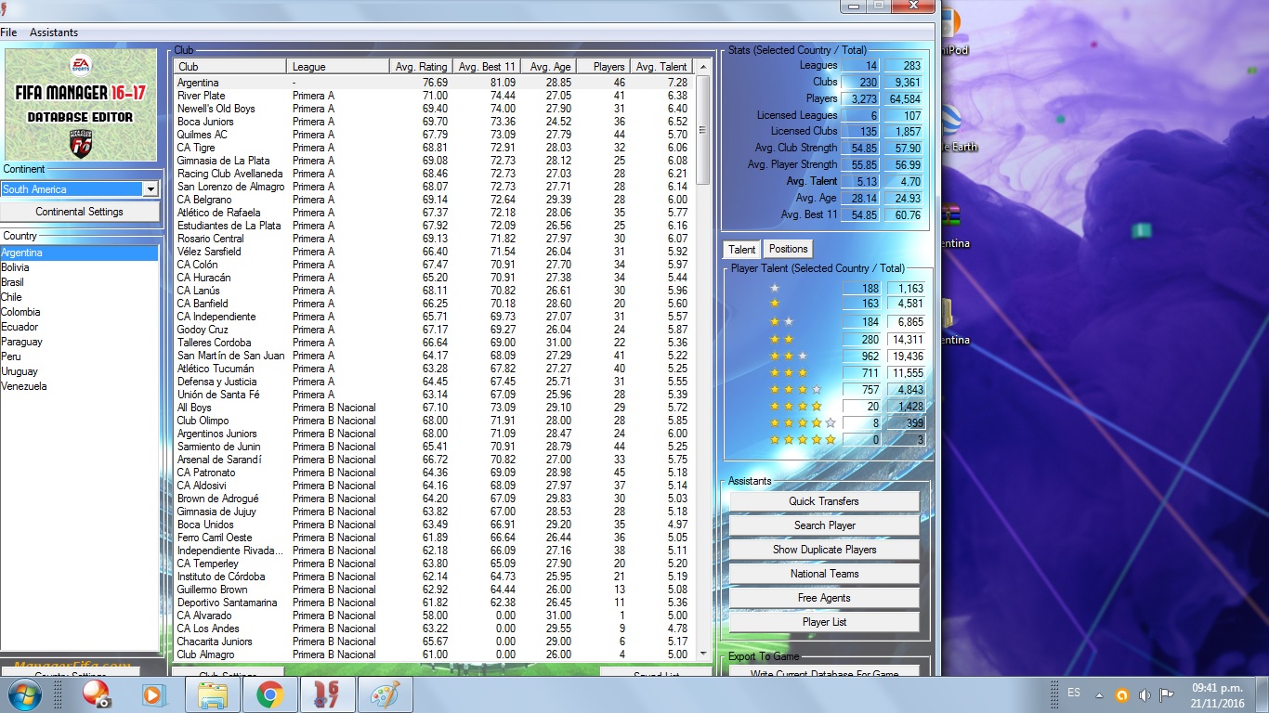Select Chile in the Country list

79,297
